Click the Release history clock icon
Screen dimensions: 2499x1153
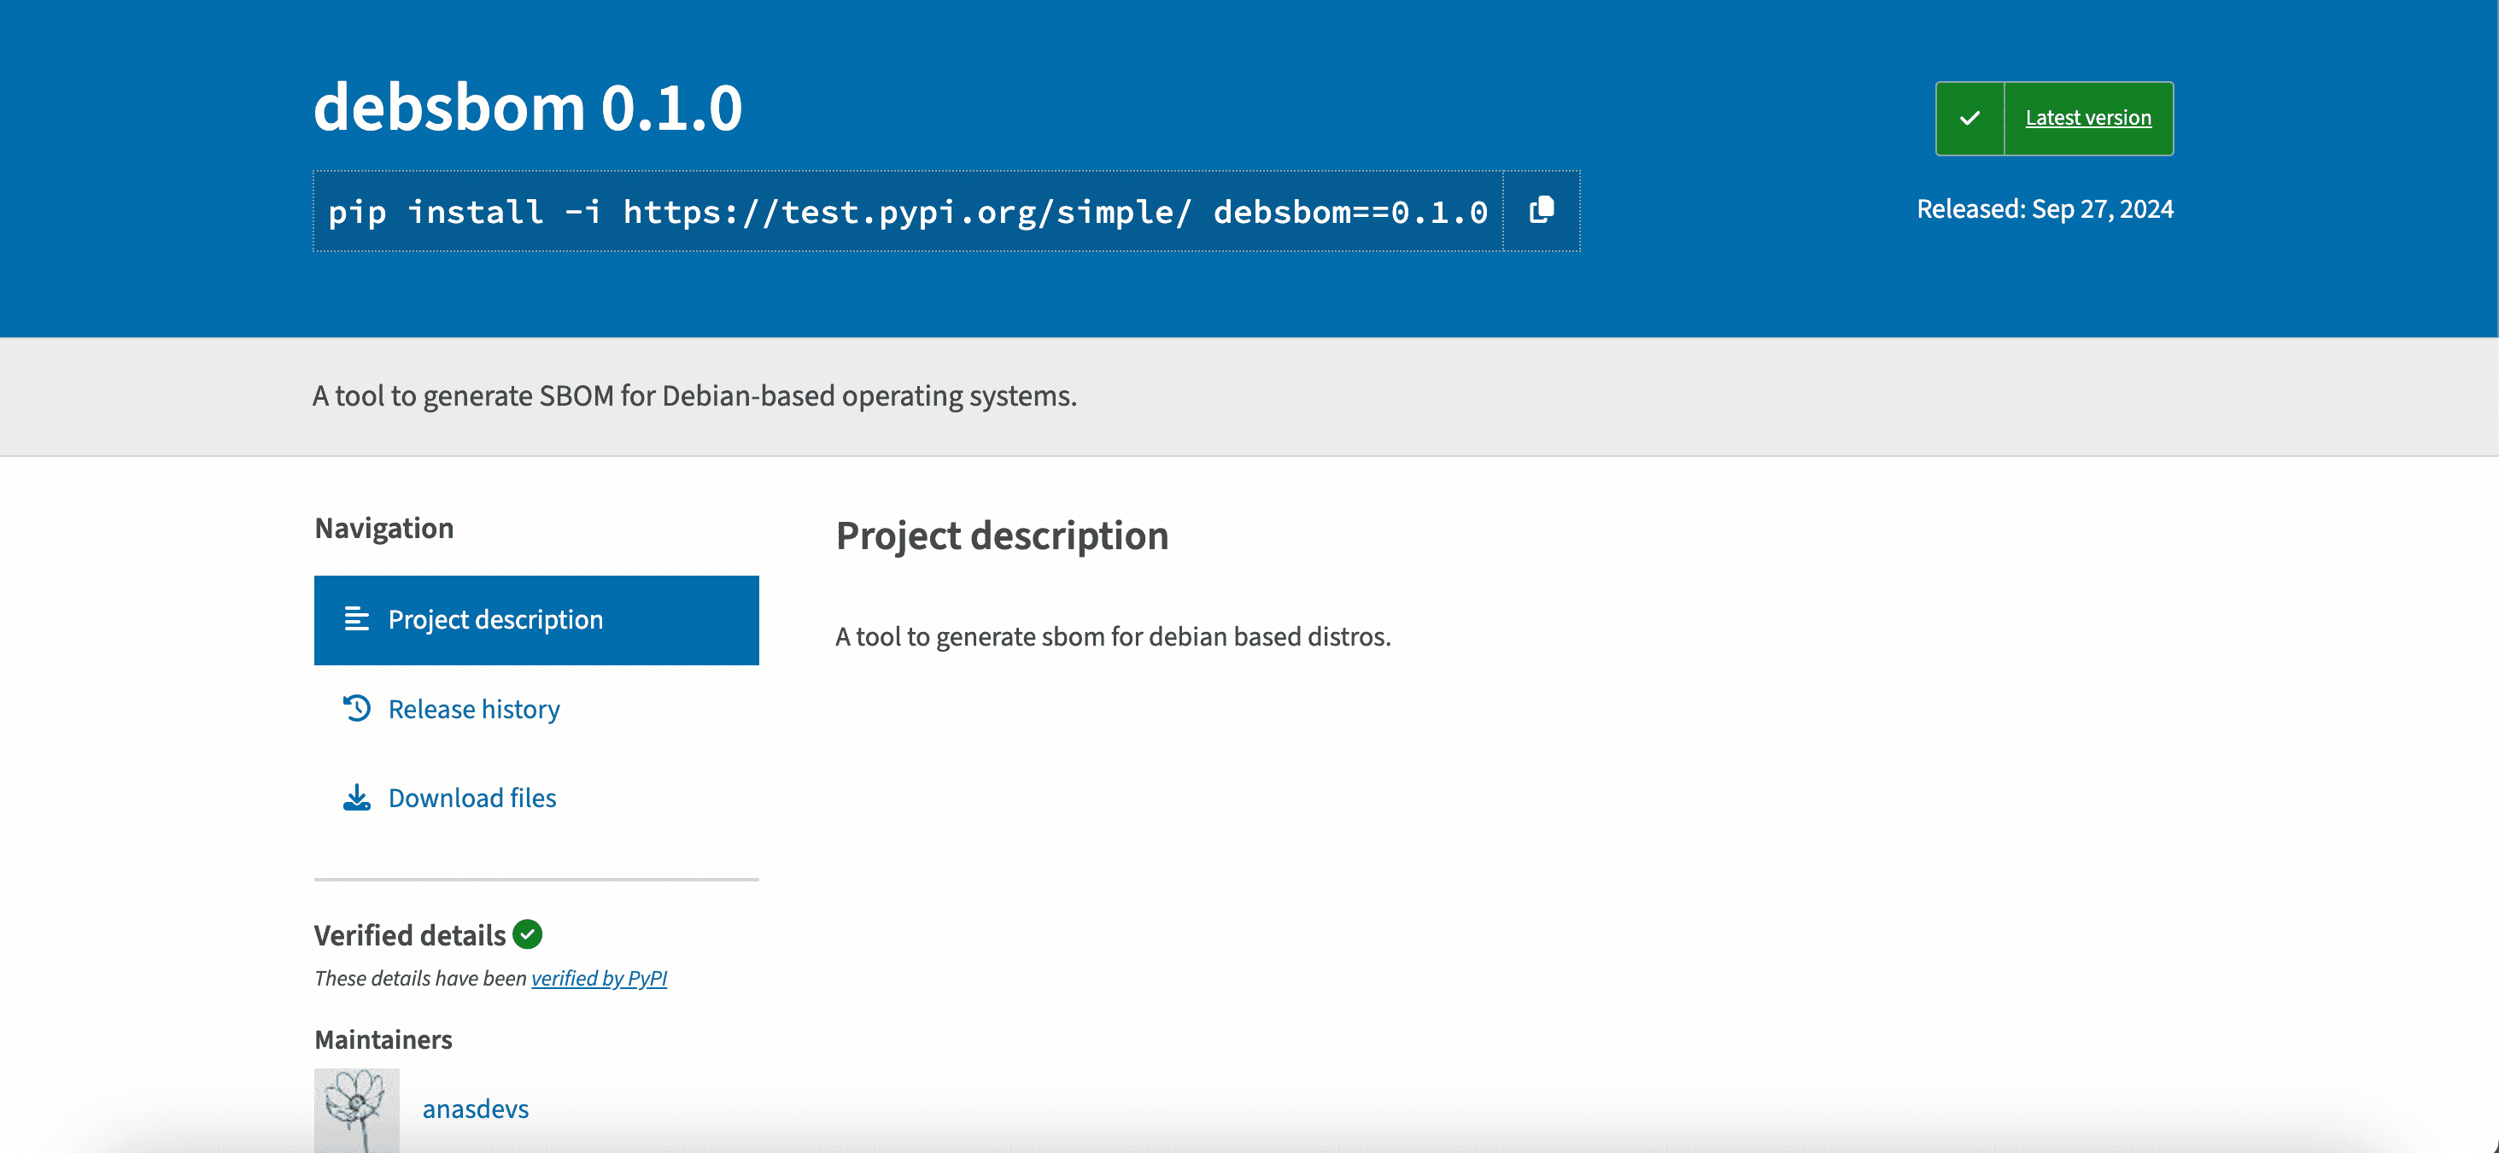356,708
